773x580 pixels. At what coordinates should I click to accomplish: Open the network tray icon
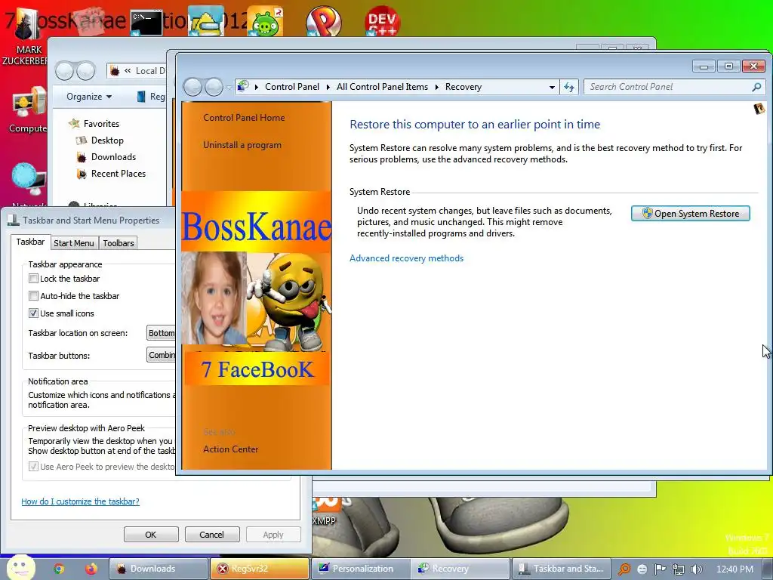(x=679, y=569)
